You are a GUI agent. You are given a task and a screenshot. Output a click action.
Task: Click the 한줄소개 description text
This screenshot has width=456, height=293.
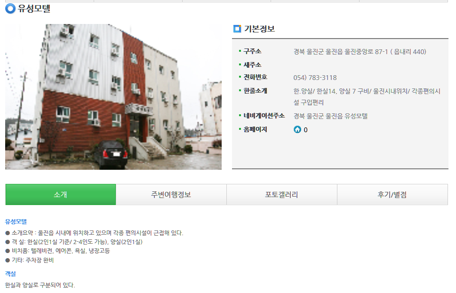(367, 97)
